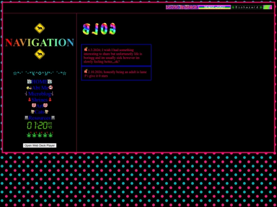The image size is (277, 207).
Task: Click blog text 'slowly feeling better,,,ok?'
Action: pyautogui.click(x=102, y=62)
